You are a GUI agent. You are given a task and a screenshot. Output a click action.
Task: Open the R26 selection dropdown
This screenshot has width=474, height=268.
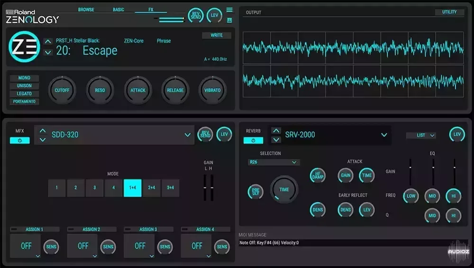tap(273, 162)
